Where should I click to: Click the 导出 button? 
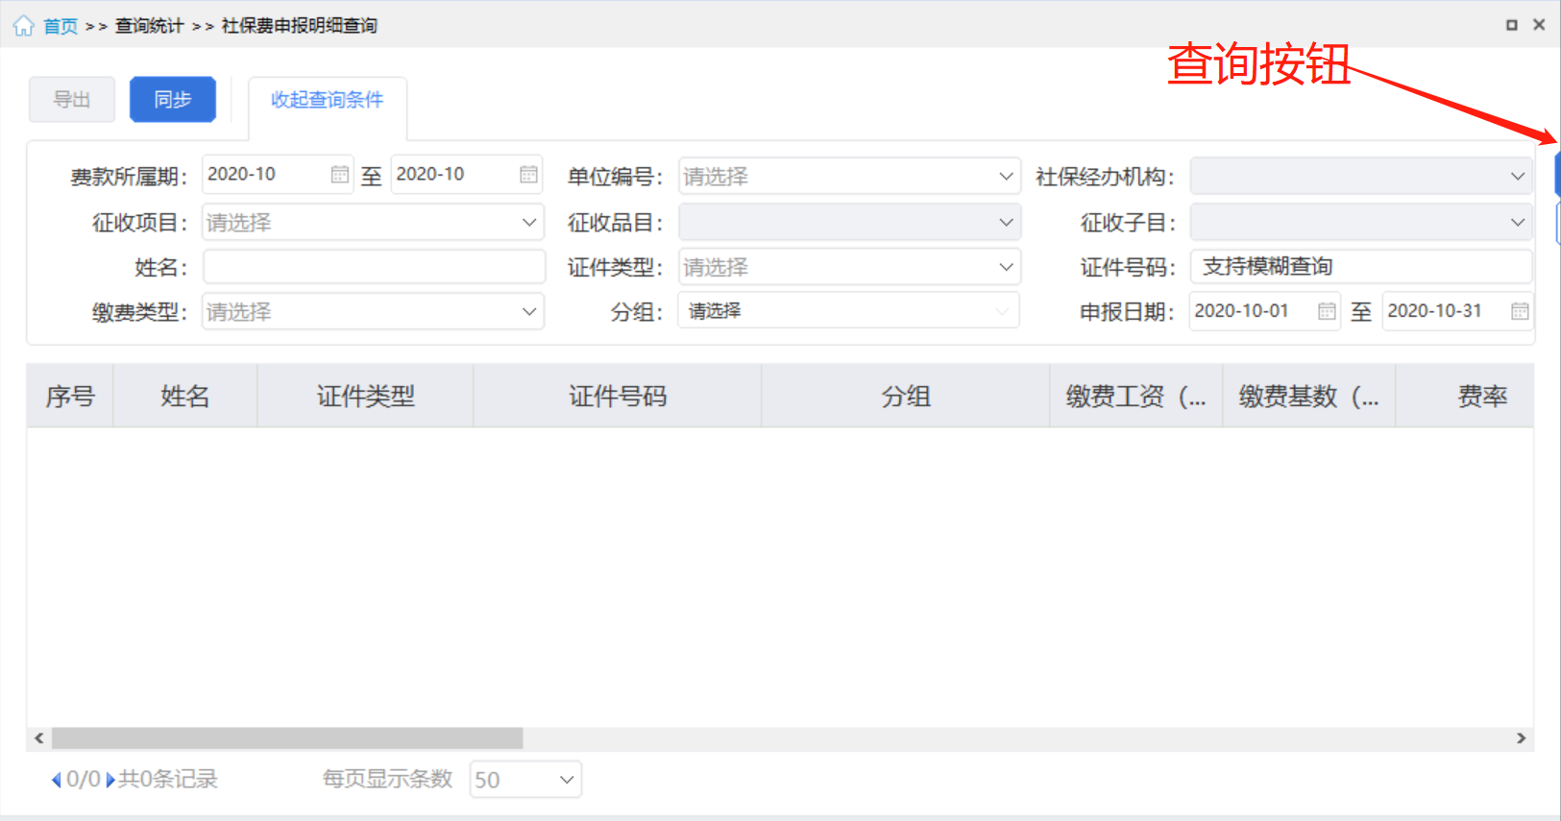72,100
